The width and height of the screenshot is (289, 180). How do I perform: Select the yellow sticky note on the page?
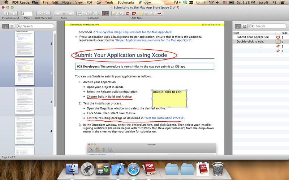169,99
